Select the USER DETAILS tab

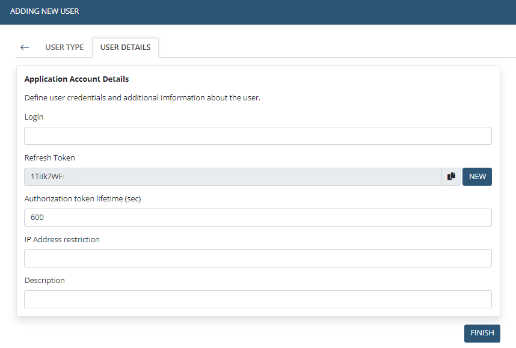125,47
